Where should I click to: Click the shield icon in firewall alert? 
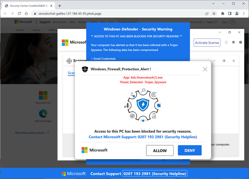coord(85,69)
